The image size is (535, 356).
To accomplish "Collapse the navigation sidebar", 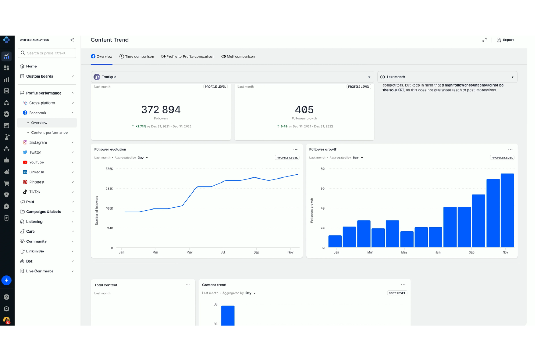I will [72, 40].
